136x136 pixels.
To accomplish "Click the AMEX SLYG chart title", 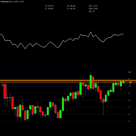I will (12, 2).
